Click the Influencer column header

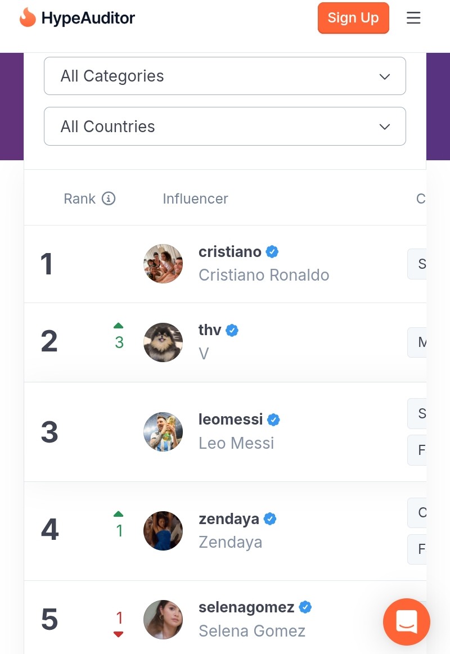pos(195,199)
